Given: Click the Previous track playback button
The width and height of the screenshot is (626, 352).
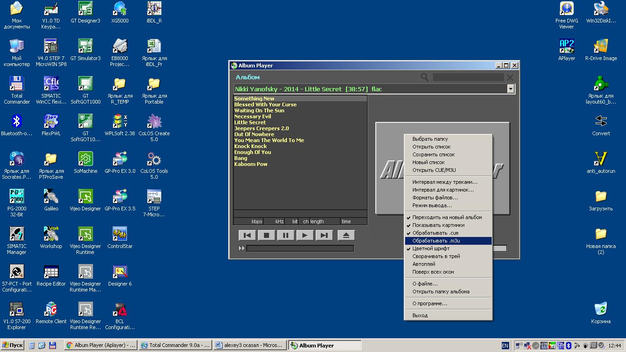Looking at the screenshot, I should (247, 236).
